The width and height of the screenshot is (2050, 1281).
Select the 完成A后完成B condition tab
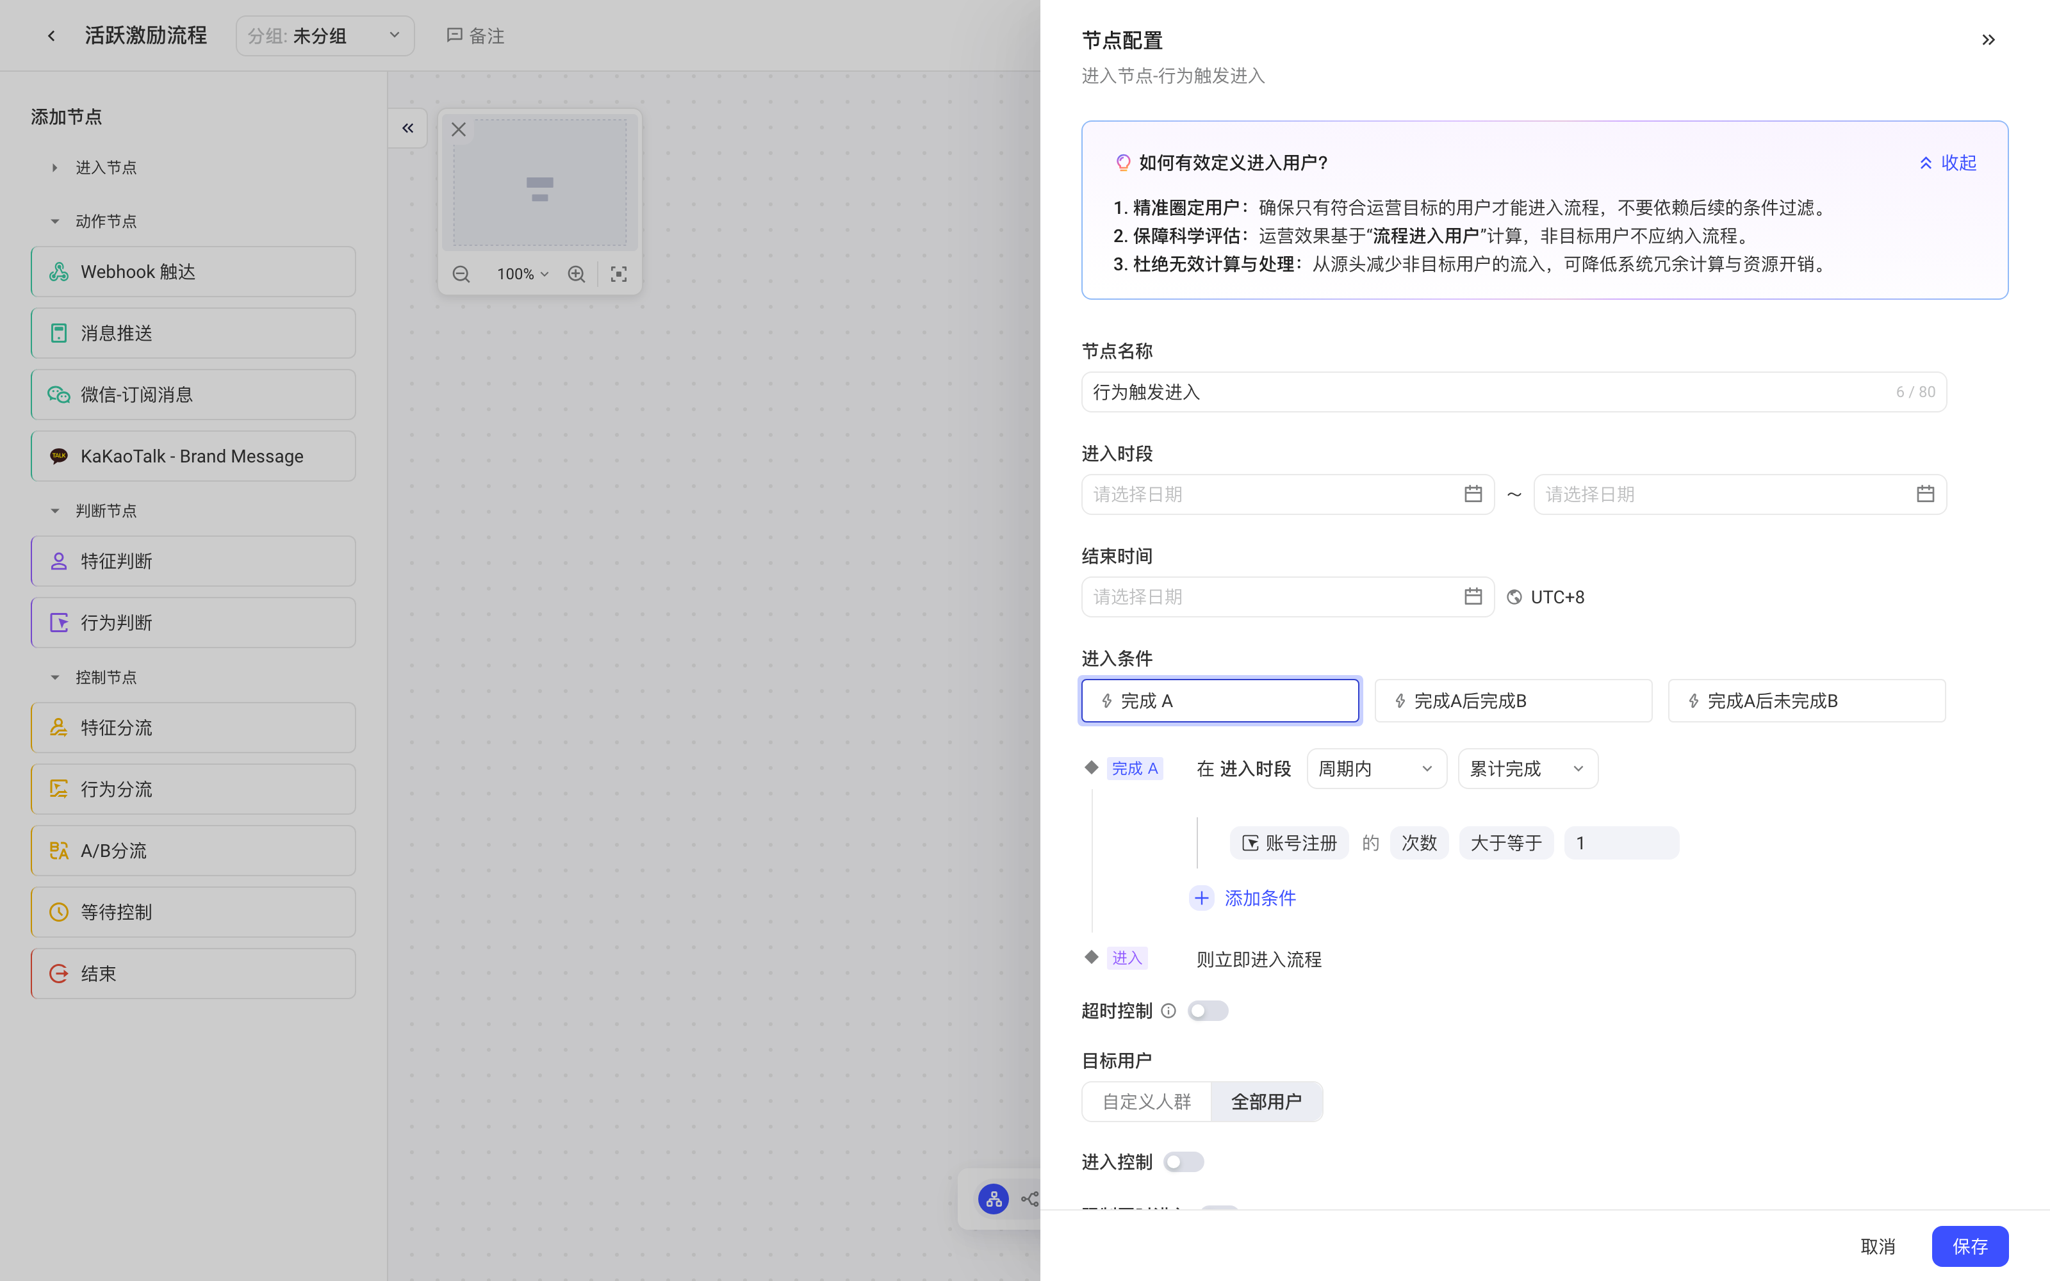(x=1513, y=701)
